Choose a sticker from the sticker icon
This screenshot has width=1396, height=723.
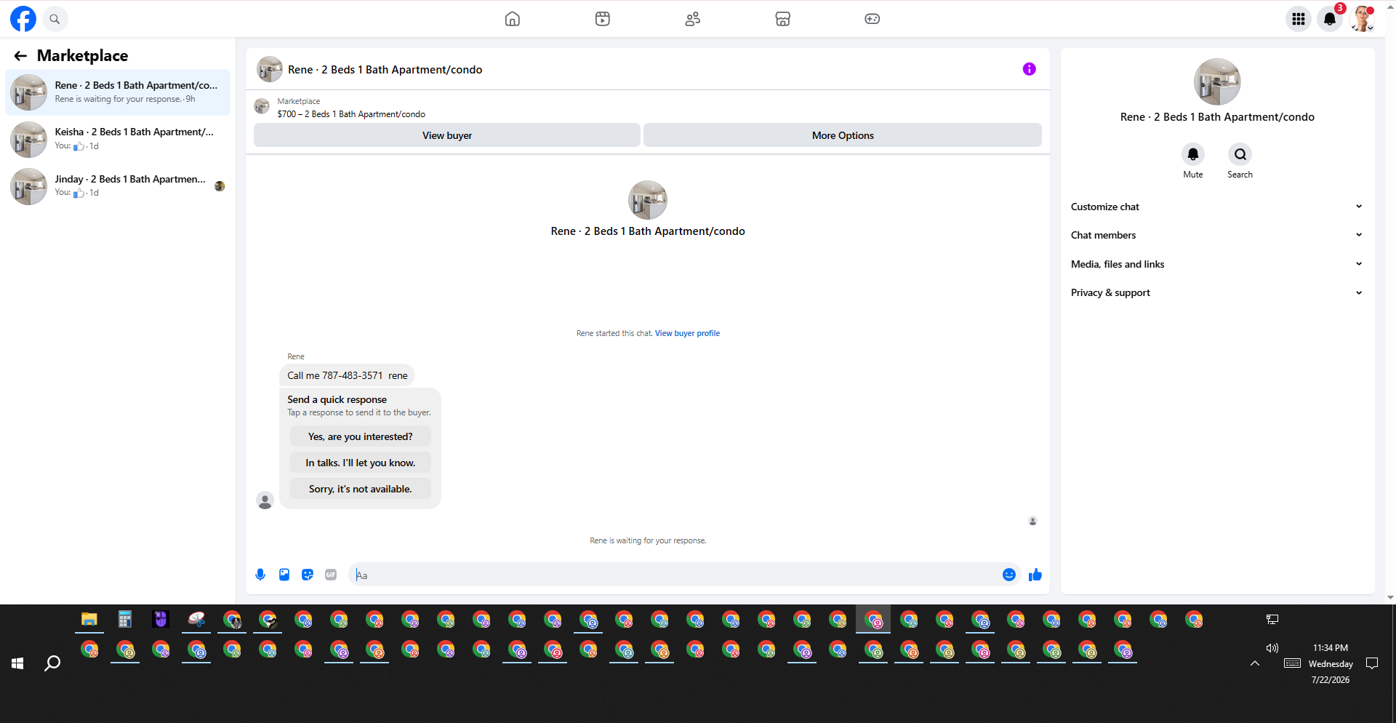(308, 575)
